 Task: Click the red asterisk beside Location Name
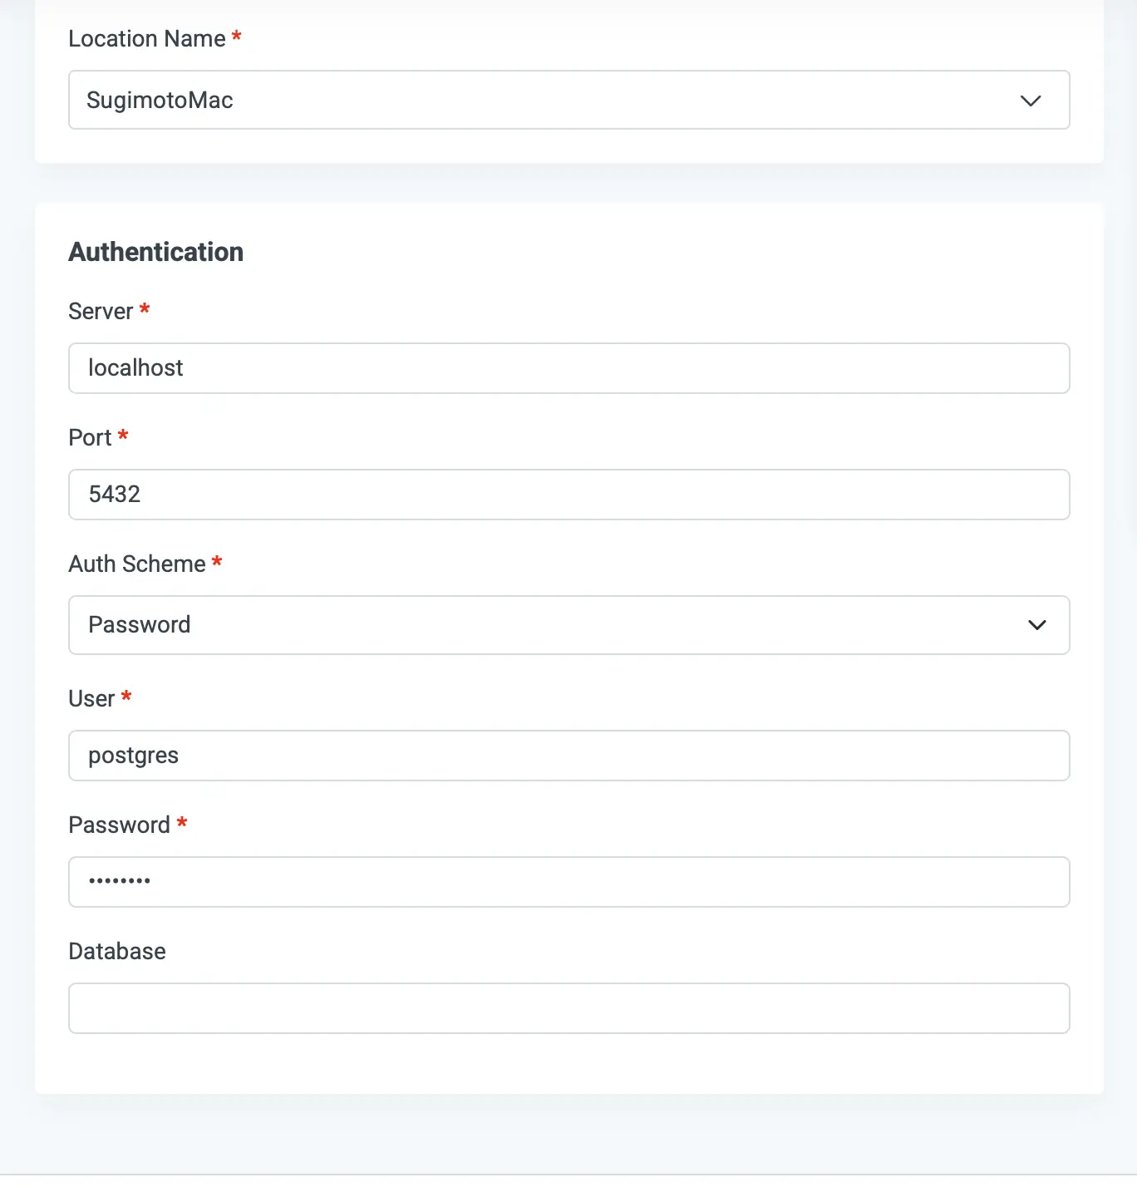237,37
